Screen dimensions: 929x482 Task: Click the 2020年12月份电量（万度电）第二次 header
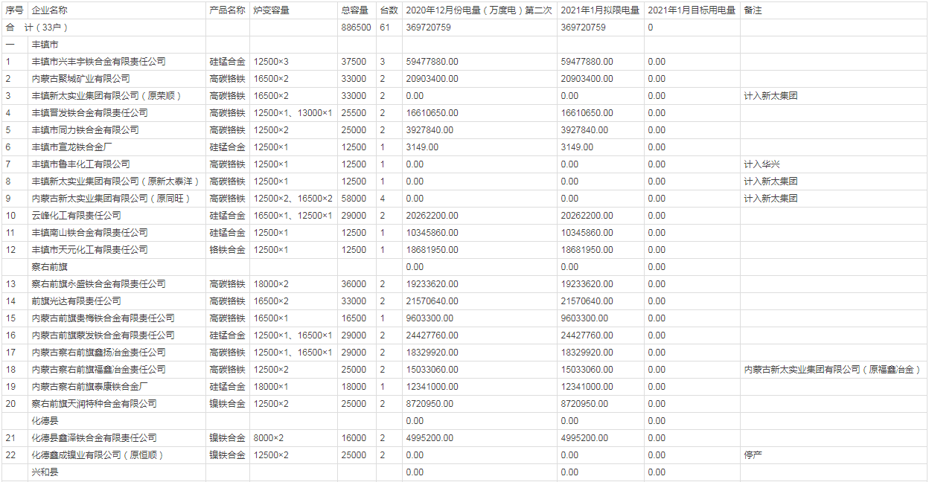(479, 10)
